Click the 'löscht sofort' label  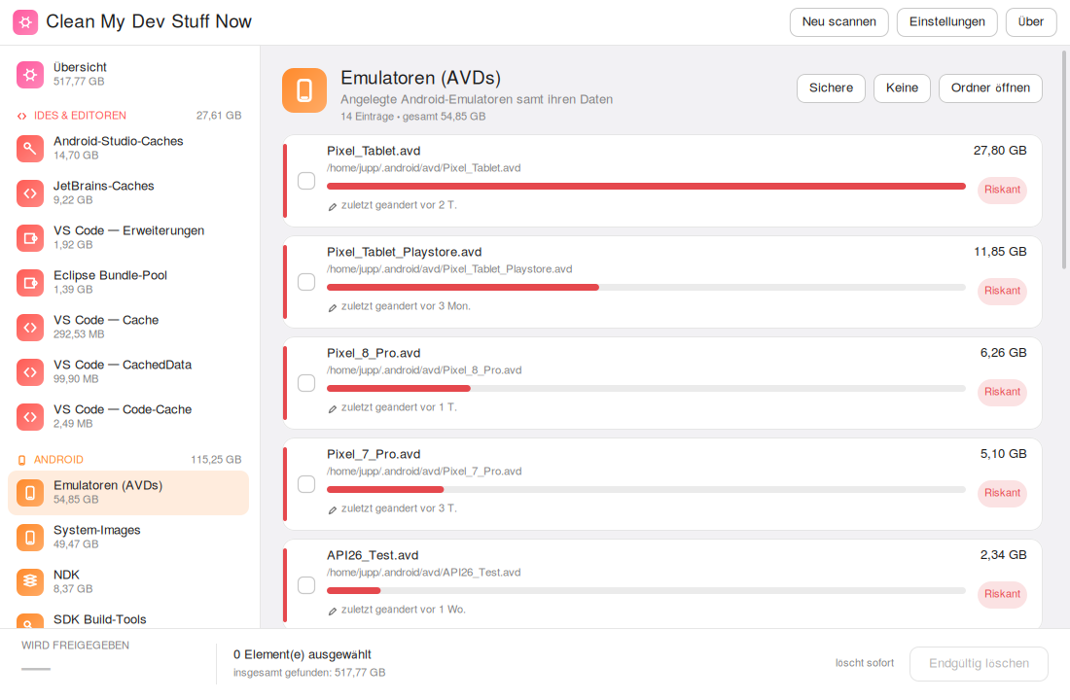[x=864, y=663]
